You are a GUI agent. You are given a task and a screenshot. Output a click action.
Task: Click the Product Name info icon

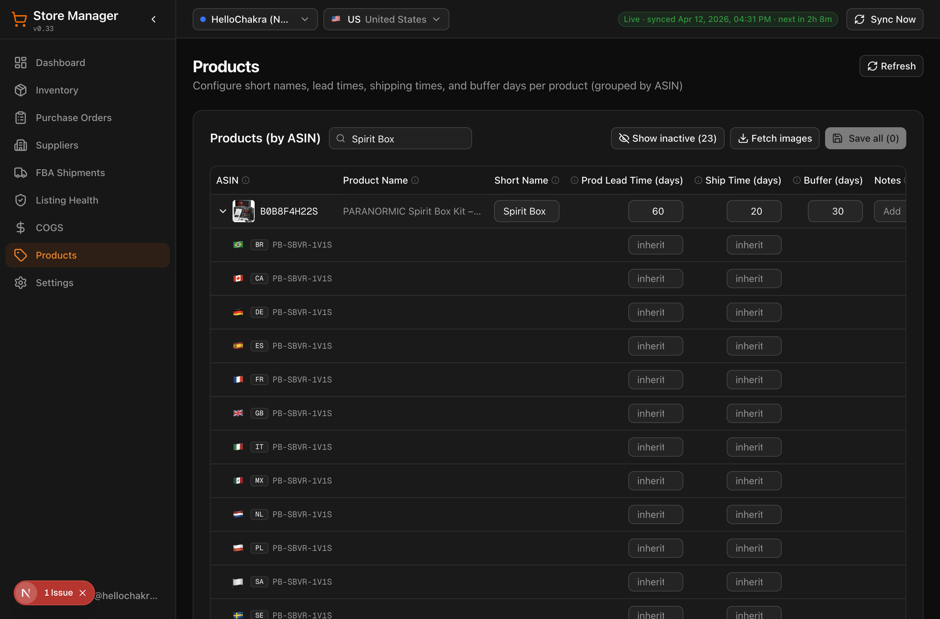pos(415,180)
